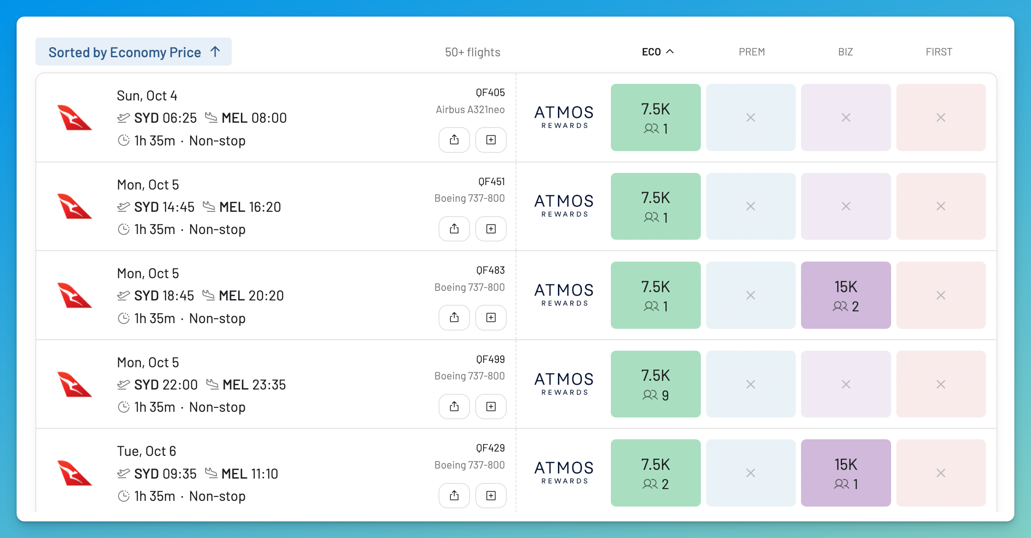Click Qantas logo on QF429 row
Viewport: 1031px width, 538px height.
(74, 473)
